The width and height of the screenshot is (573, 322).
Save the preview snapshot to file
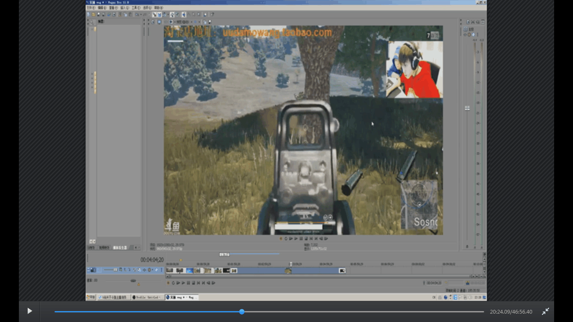(x=209, y=22)
